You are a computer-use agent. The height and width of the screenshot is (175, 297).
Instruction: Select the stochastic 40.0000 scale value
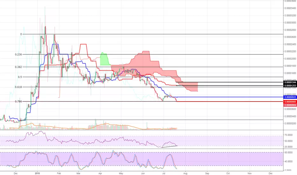pyautogui.click(x=288, y=162)
